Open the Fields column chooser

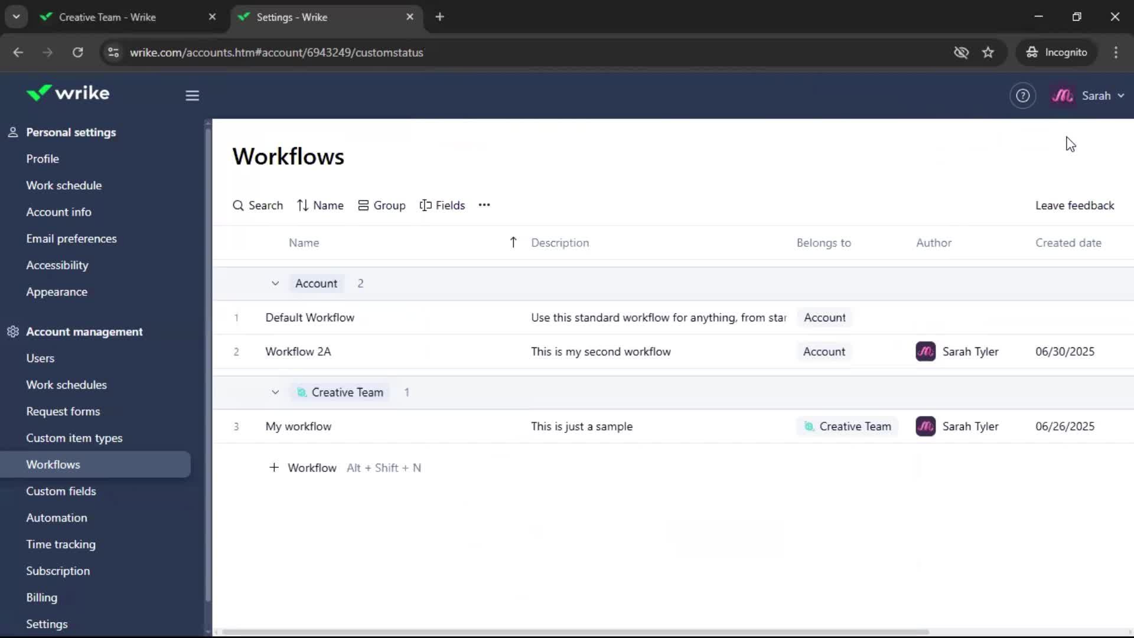pyautogui.click(x=442, y=206)
